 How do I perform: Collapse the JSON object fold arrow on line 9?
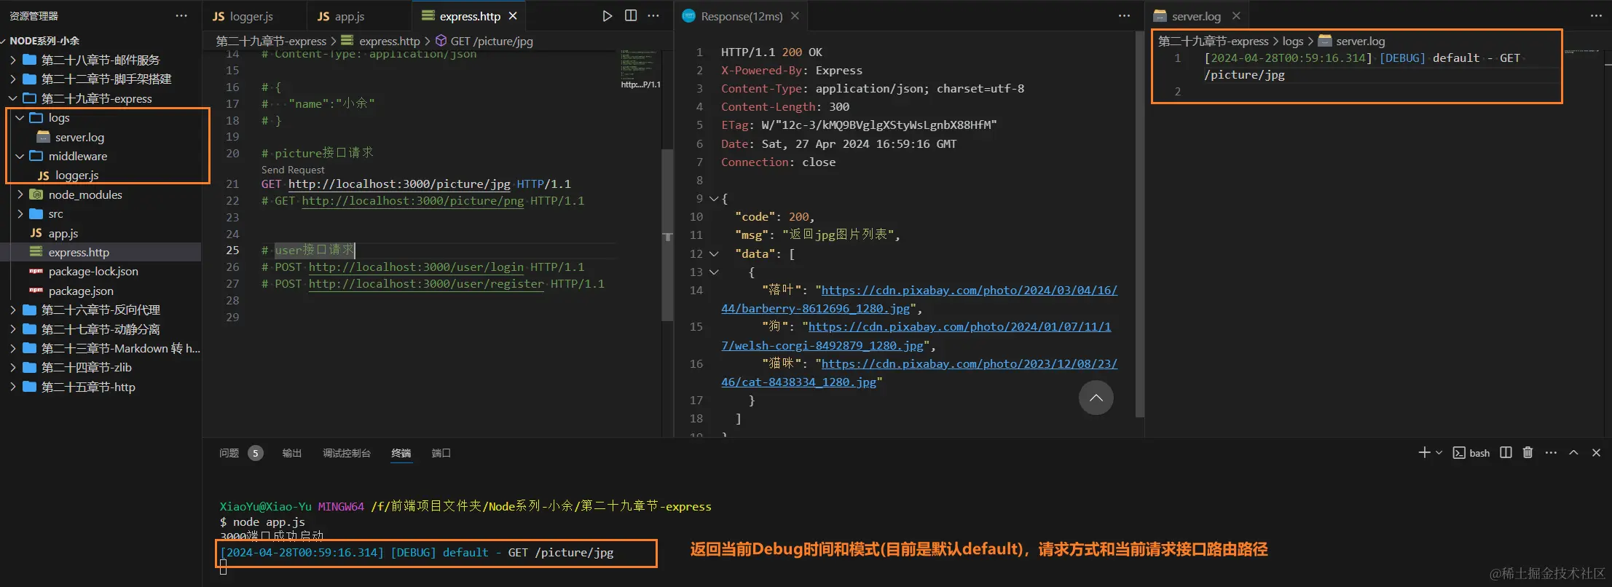pyautogui.click(x=714, y=198)
